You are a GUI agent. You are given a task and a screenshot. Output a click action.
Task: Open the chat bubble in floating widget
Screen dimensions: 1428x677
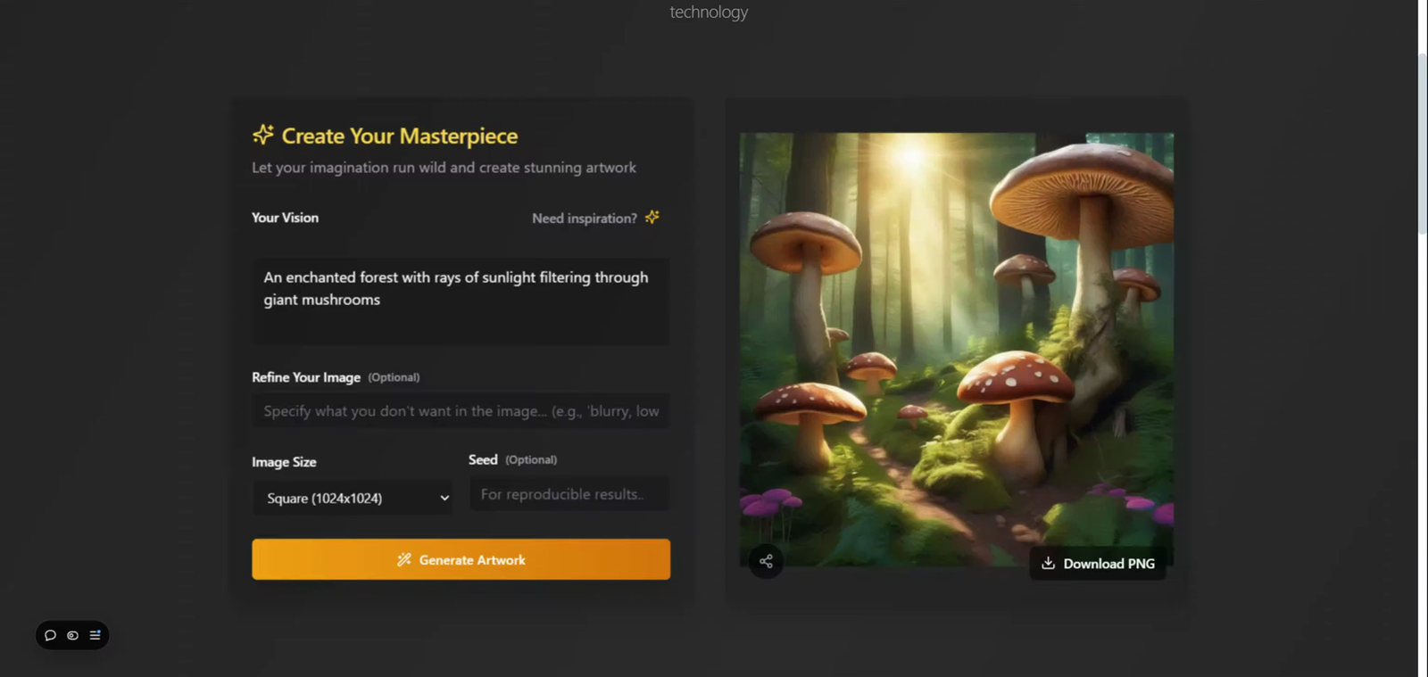51,635
